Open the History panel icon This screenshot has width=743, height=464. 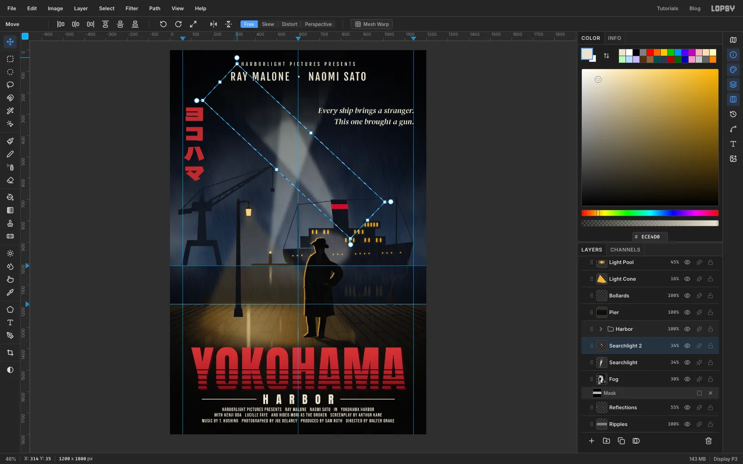733,114
